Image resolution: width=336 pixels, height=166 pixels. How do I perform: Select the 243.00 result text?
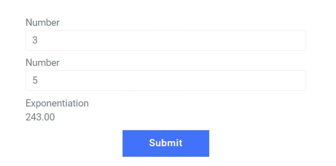coord(40,117)
